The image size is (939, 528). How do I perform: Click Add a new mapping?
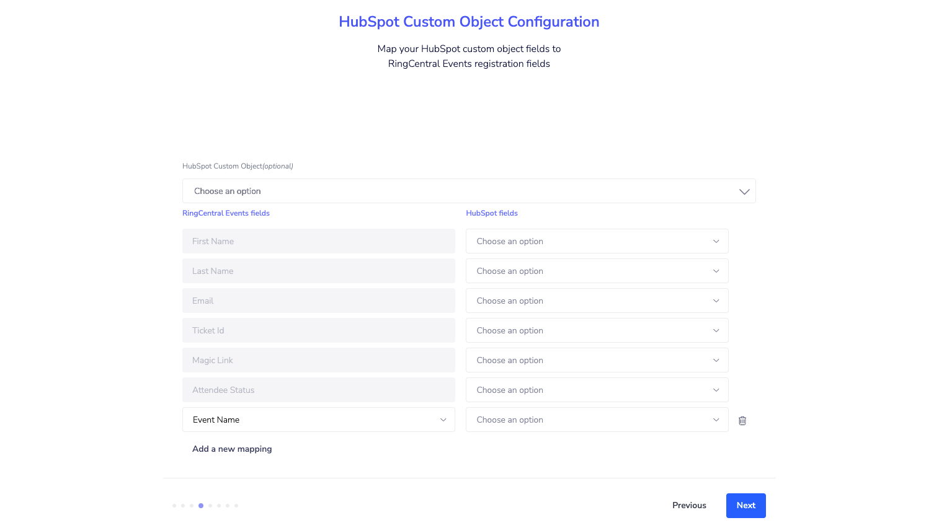[x=232, y=449]
